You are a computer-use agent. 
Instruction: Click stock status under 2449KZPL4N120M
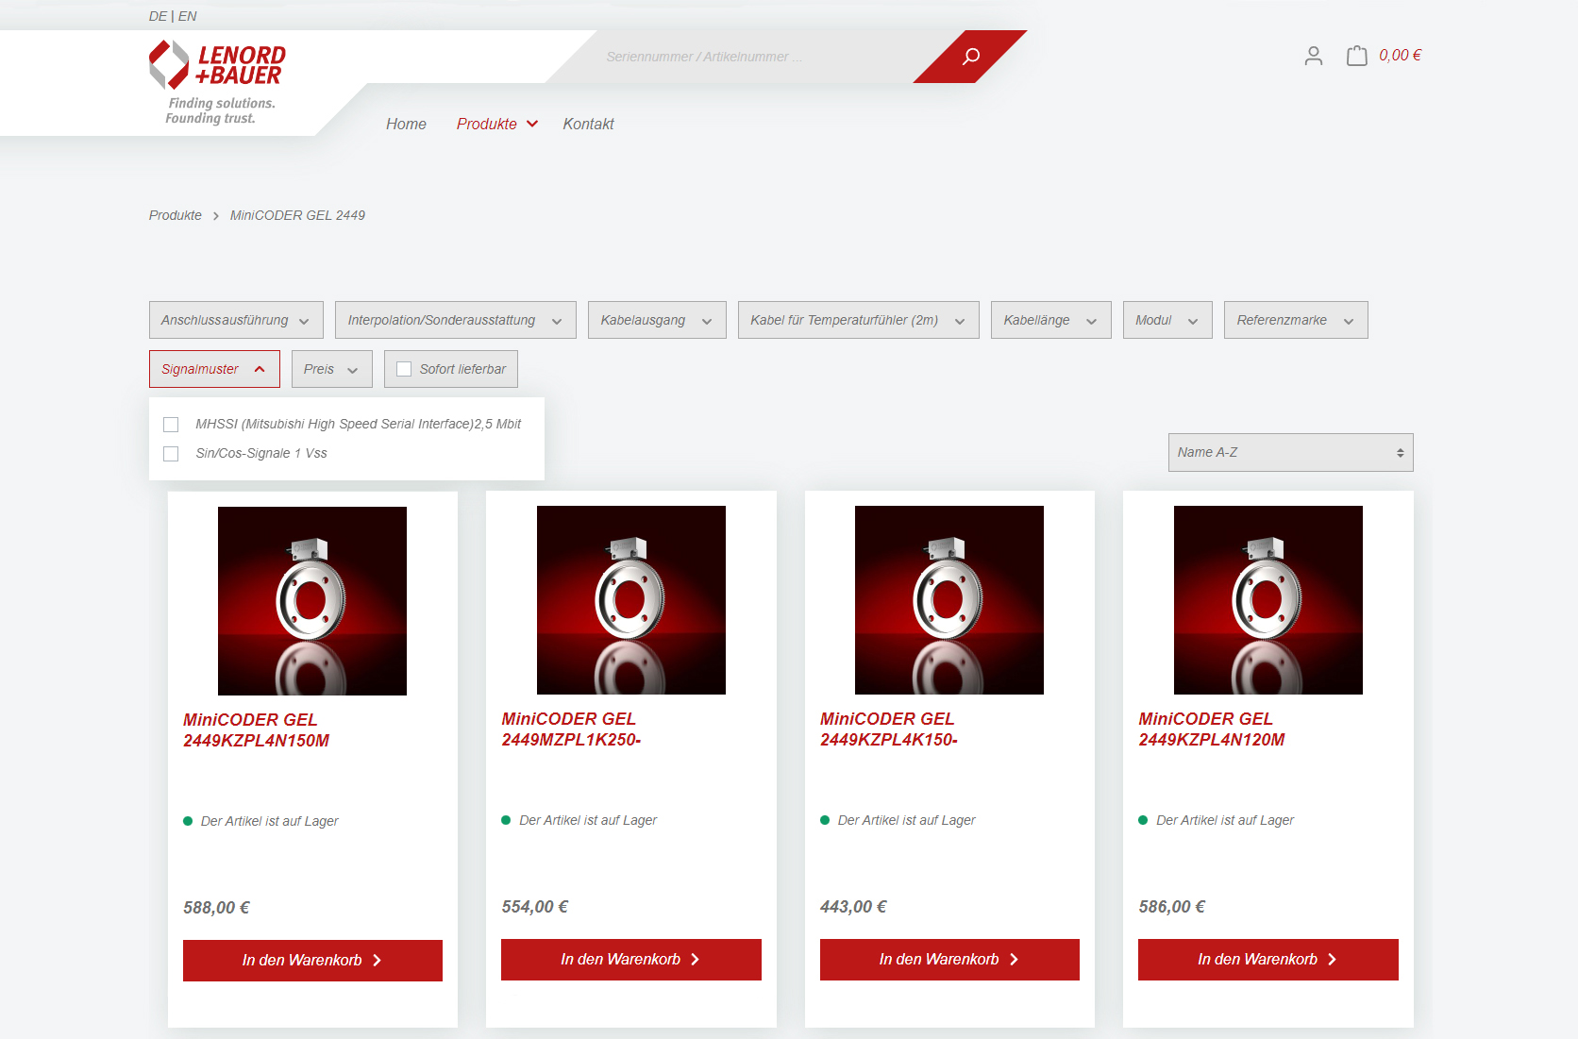click(1216, 820)
